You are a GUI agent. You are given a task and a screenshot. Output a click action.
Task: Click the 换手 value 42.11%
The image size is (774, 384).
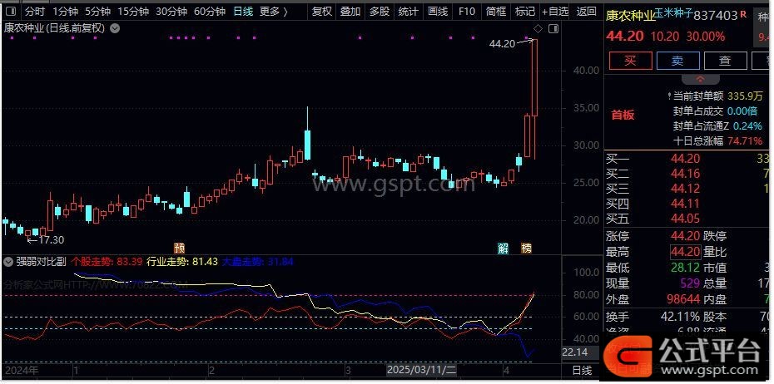(680, 317)
